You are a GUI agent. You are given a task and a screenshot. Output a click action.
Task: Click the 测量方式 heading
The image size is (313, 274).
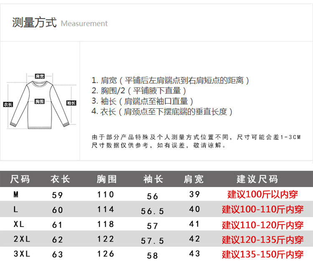coord(34,22)
